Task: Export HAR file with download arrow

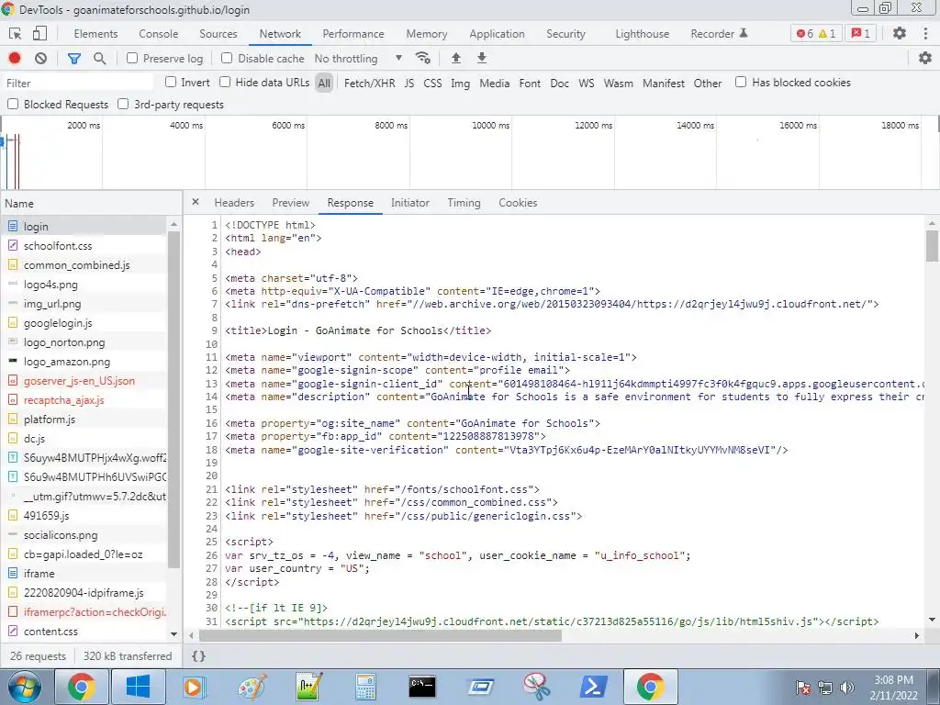Action: coord(481,58)
